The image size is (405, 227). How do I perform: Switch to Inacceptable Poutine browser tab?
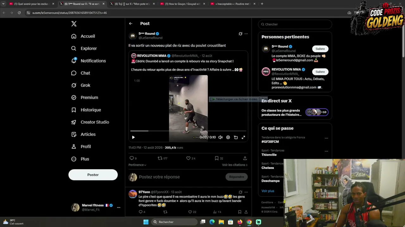pyautogui.click(x=233, y=4)
